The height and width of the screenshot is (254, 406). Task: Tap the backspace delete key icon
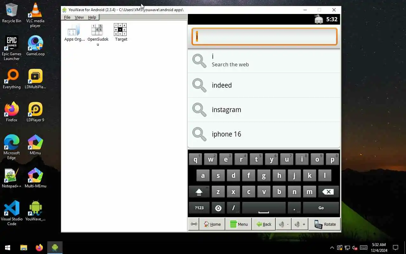click(328, 192)
